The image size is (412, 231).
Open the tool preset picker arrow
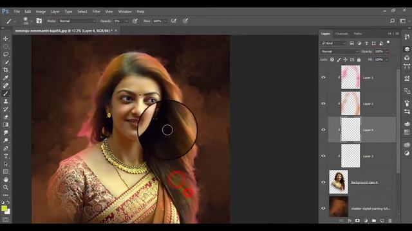pos(15,21)
